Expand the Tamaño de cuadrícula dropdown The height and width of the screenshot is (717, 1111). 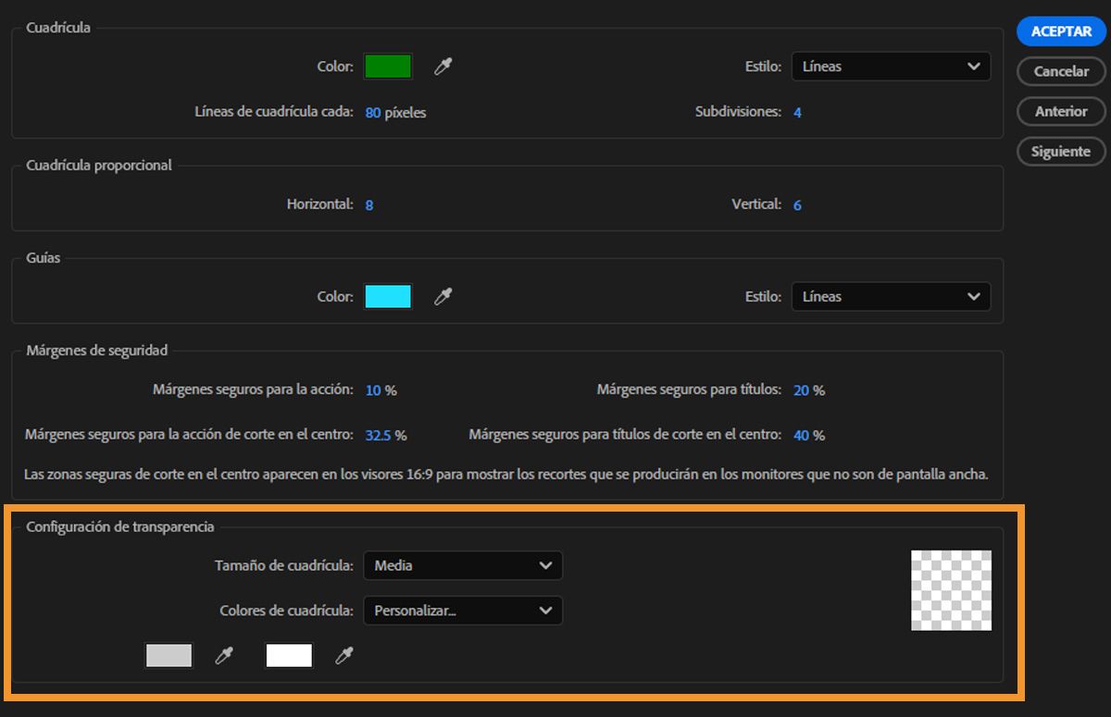463,565
